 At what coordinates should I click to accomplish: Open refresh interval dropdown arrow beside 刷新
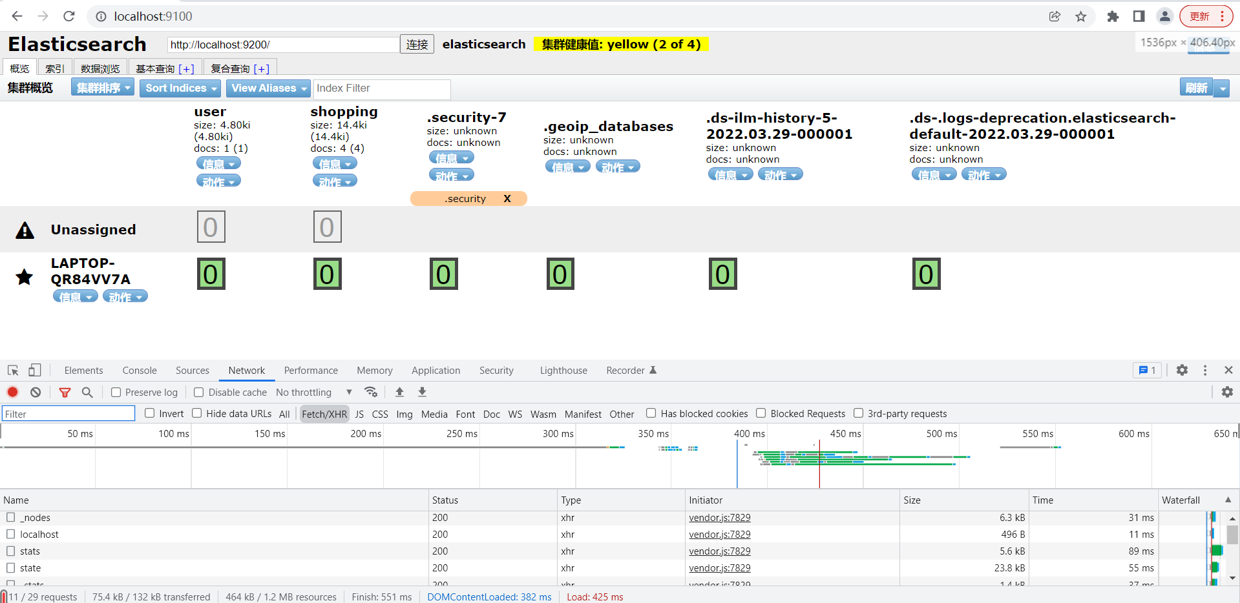[1221, 88]
